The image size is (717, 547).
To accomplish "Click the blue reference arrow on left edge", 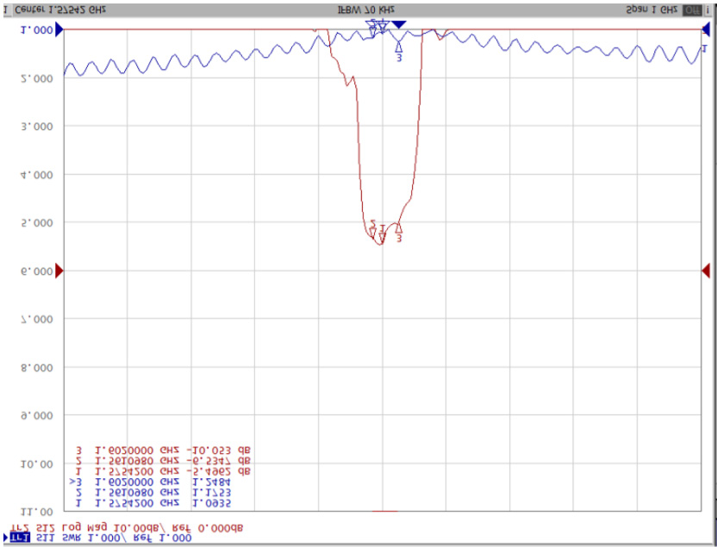I will click(x=59, y=30).
